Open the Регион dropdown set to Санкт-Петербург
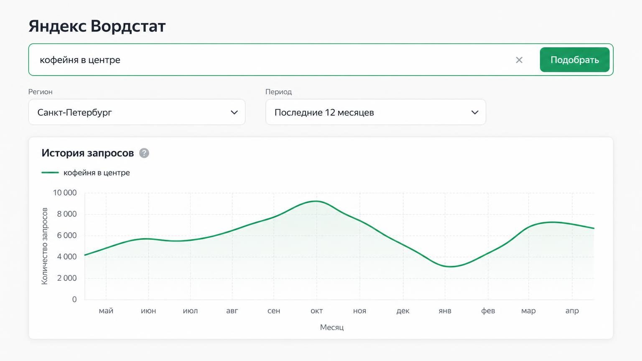 tap(137, 112)
